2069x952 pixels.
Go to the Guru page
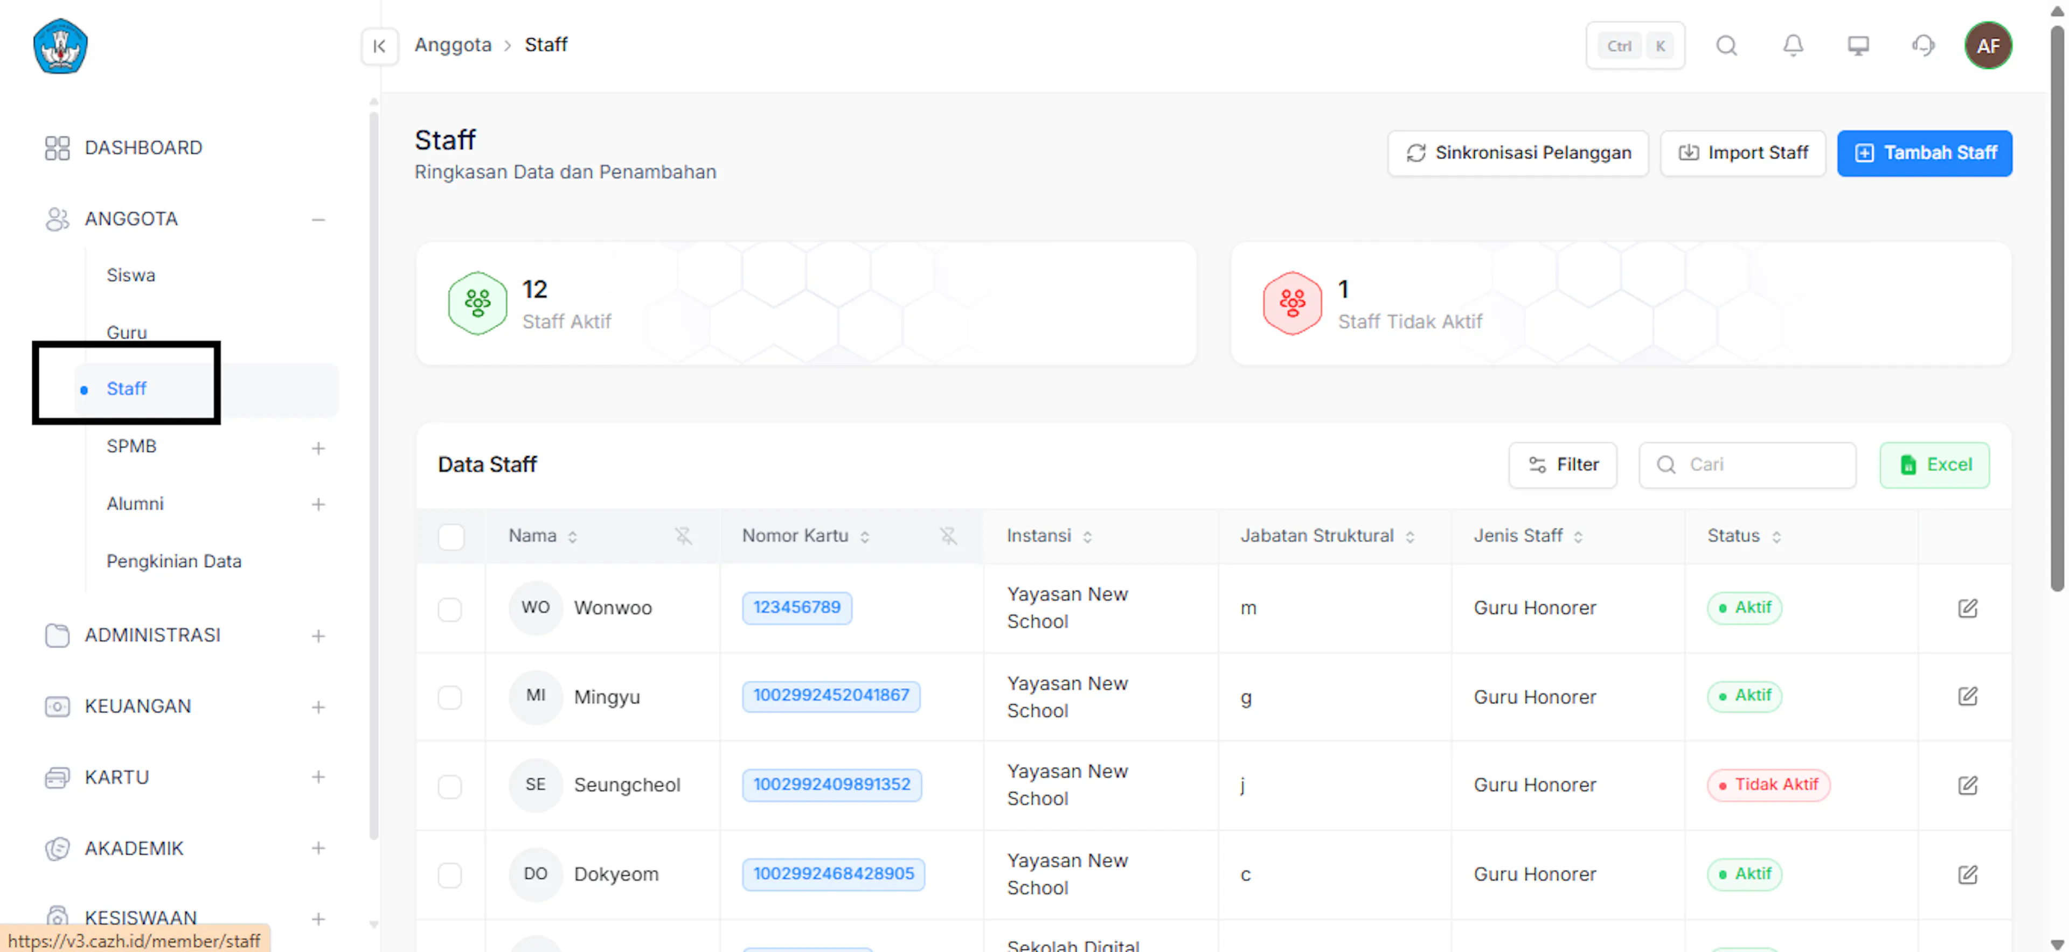click(127, 332)
